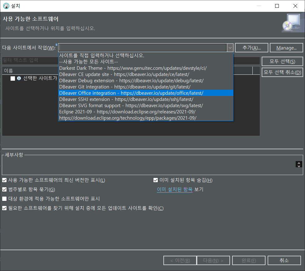Viewport: 305px width, 271px height.
Task: Click the 모두 선택(S) select all button
Action: [282, 61]
